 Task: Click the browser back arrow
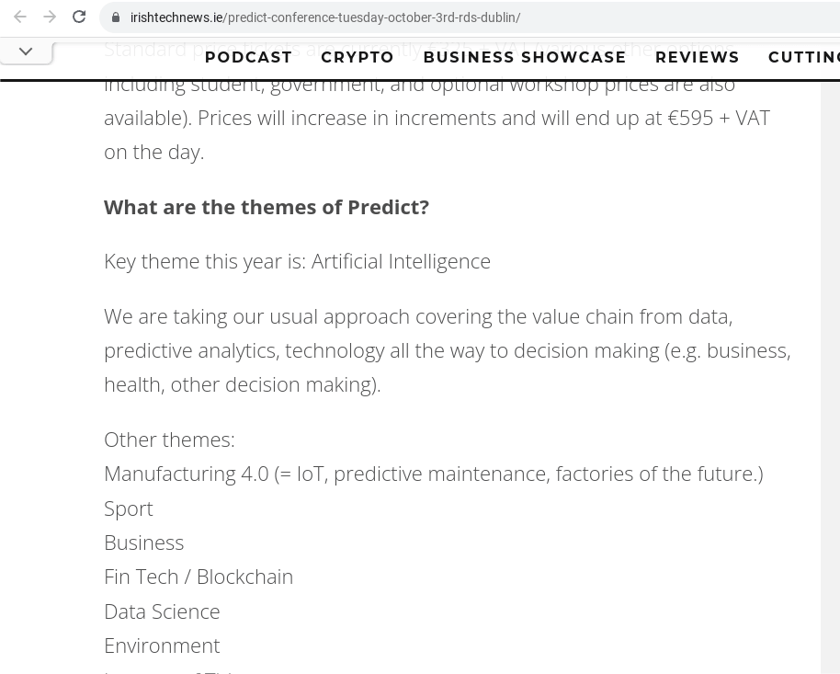point(20,17)
